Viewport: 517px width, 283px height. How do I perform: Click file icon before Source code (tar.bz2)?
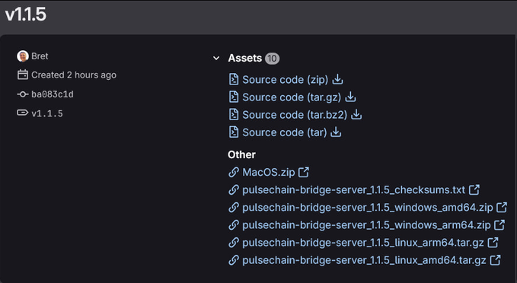[x=234, y=114]
